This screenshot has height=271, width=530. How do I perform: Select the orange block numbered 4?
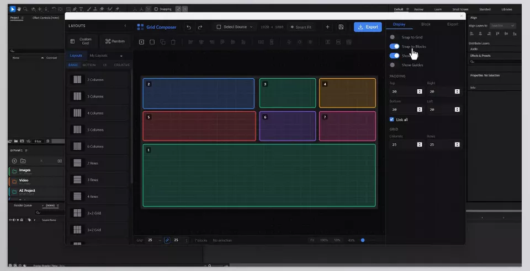(347, 93)
